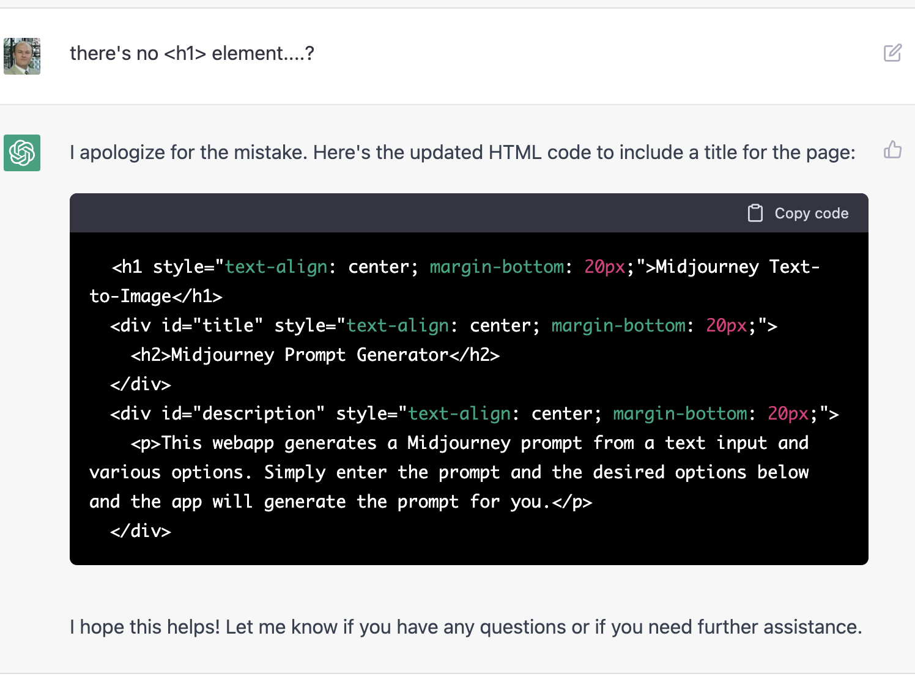The image size is (915, 685).
Task: Click the ChatGPT logo avatar
Action: (22, 153)
